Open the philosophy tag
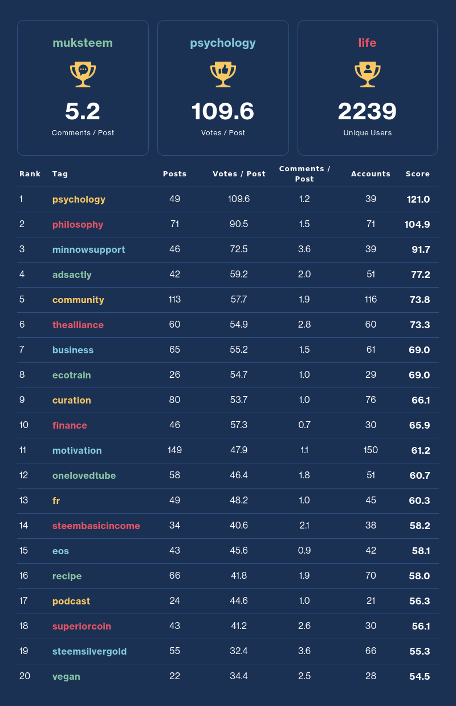 78,225
